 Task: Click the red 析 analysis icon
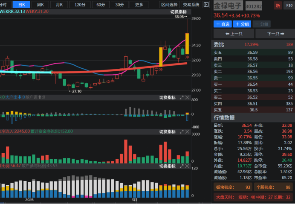click(x=278, y=6)
